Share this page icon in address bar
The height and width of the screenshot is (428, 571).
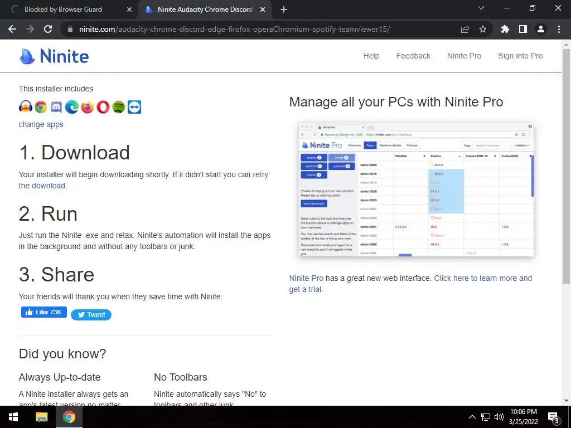[x=465, y=29]
